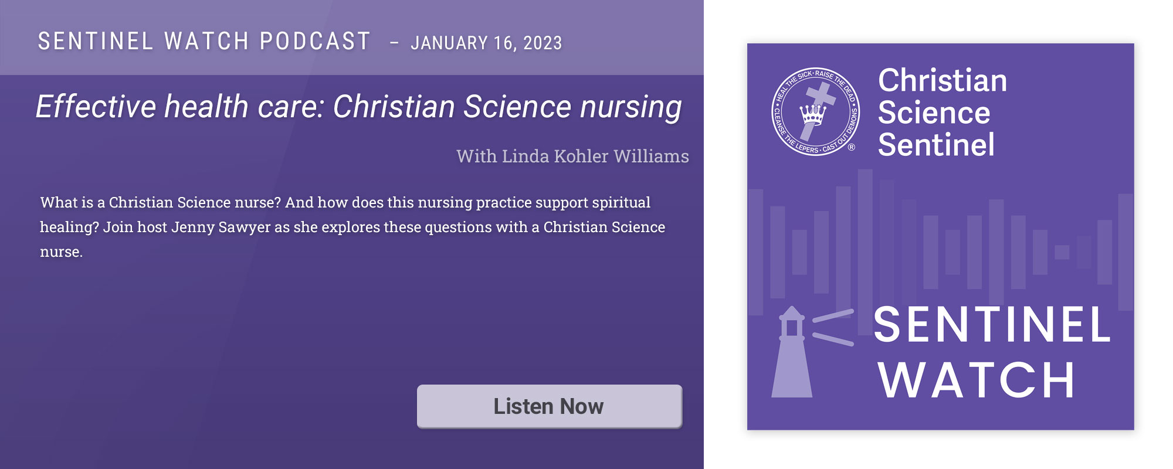Click the lighthouse light beam lines
This screenshot has height=469, width=1173.
[833, 327]
